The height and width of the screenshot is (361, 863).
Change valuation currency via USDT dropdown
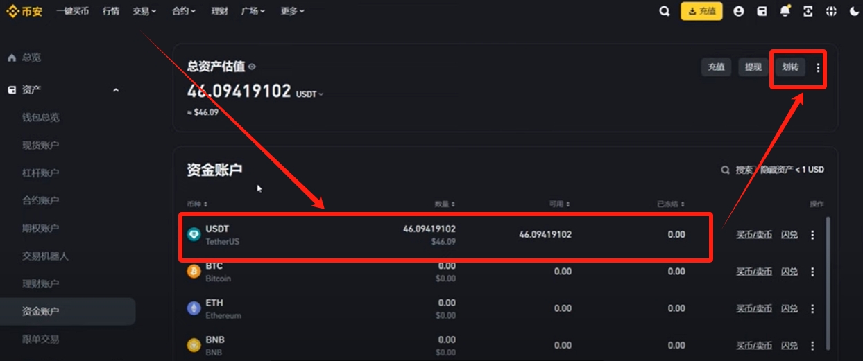click(309, 94)
